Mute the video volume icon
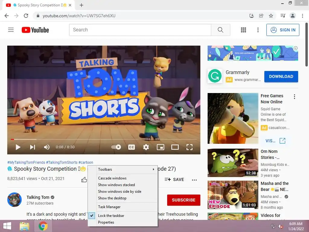This screenshot has height=232, width=309. tap(47, 147)
